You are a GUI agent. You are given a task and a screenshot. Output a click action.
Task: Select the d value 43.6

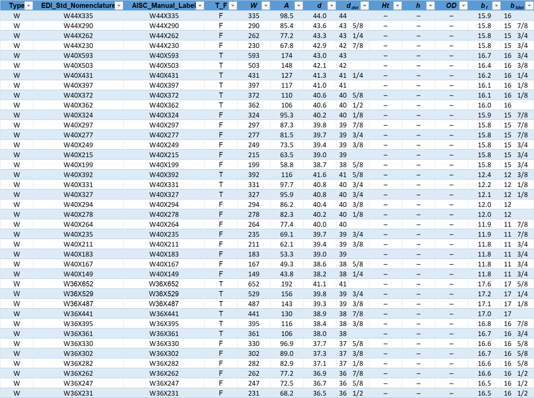click(x=320, y=26)
